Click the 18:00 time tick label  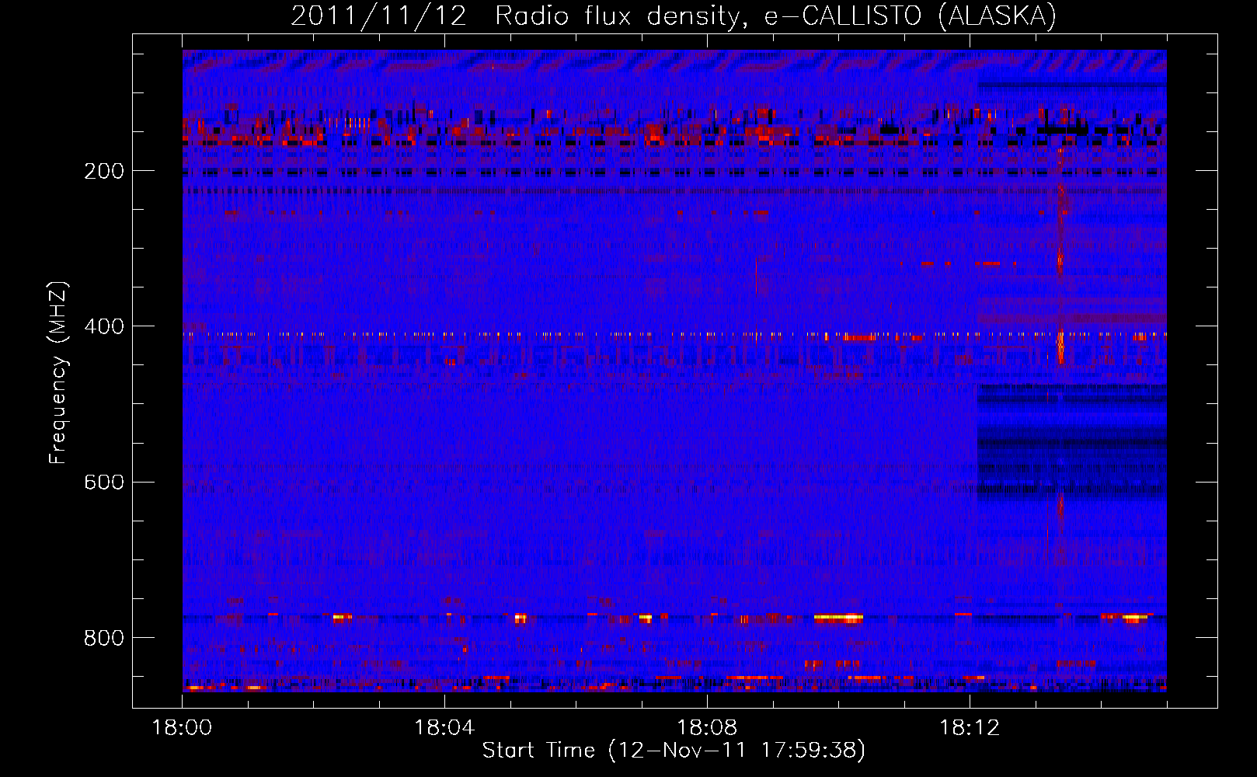pos(182,727)
